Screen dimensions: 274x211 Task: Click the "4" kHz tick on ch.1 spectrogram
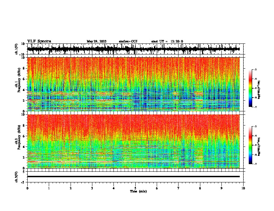24,90
